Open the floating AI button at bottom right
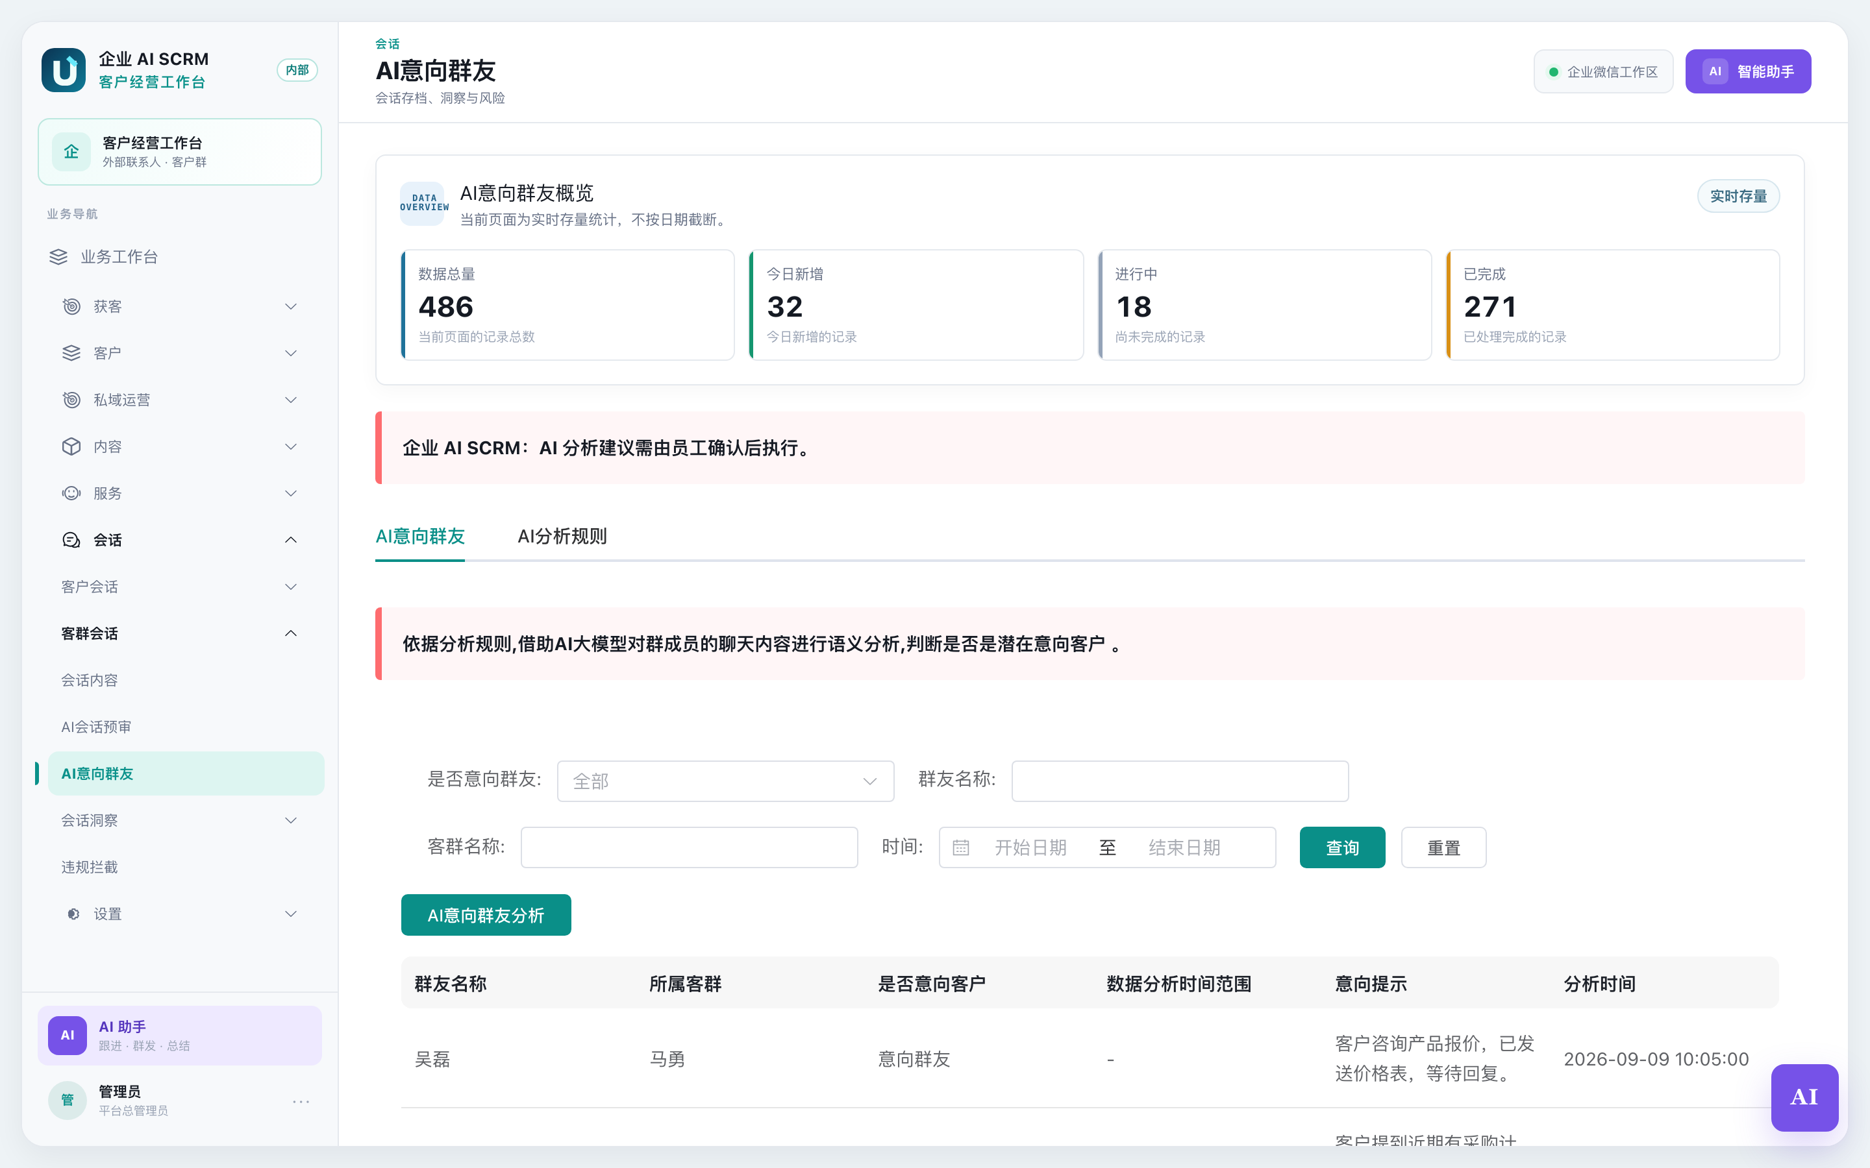 click(1804, 1097)
